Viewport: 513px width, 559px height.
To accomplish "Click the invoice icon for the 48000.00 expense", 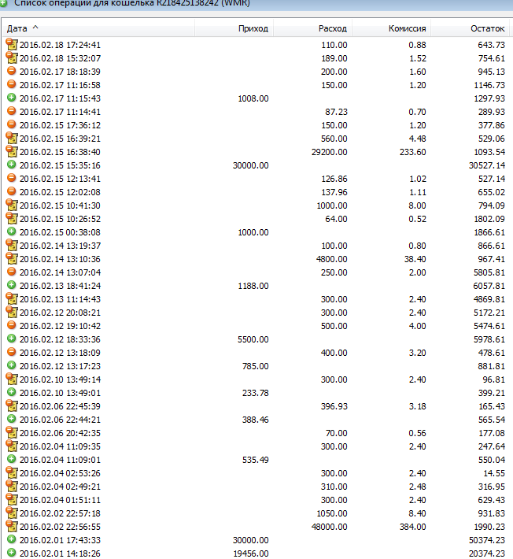I will [12, 526].
